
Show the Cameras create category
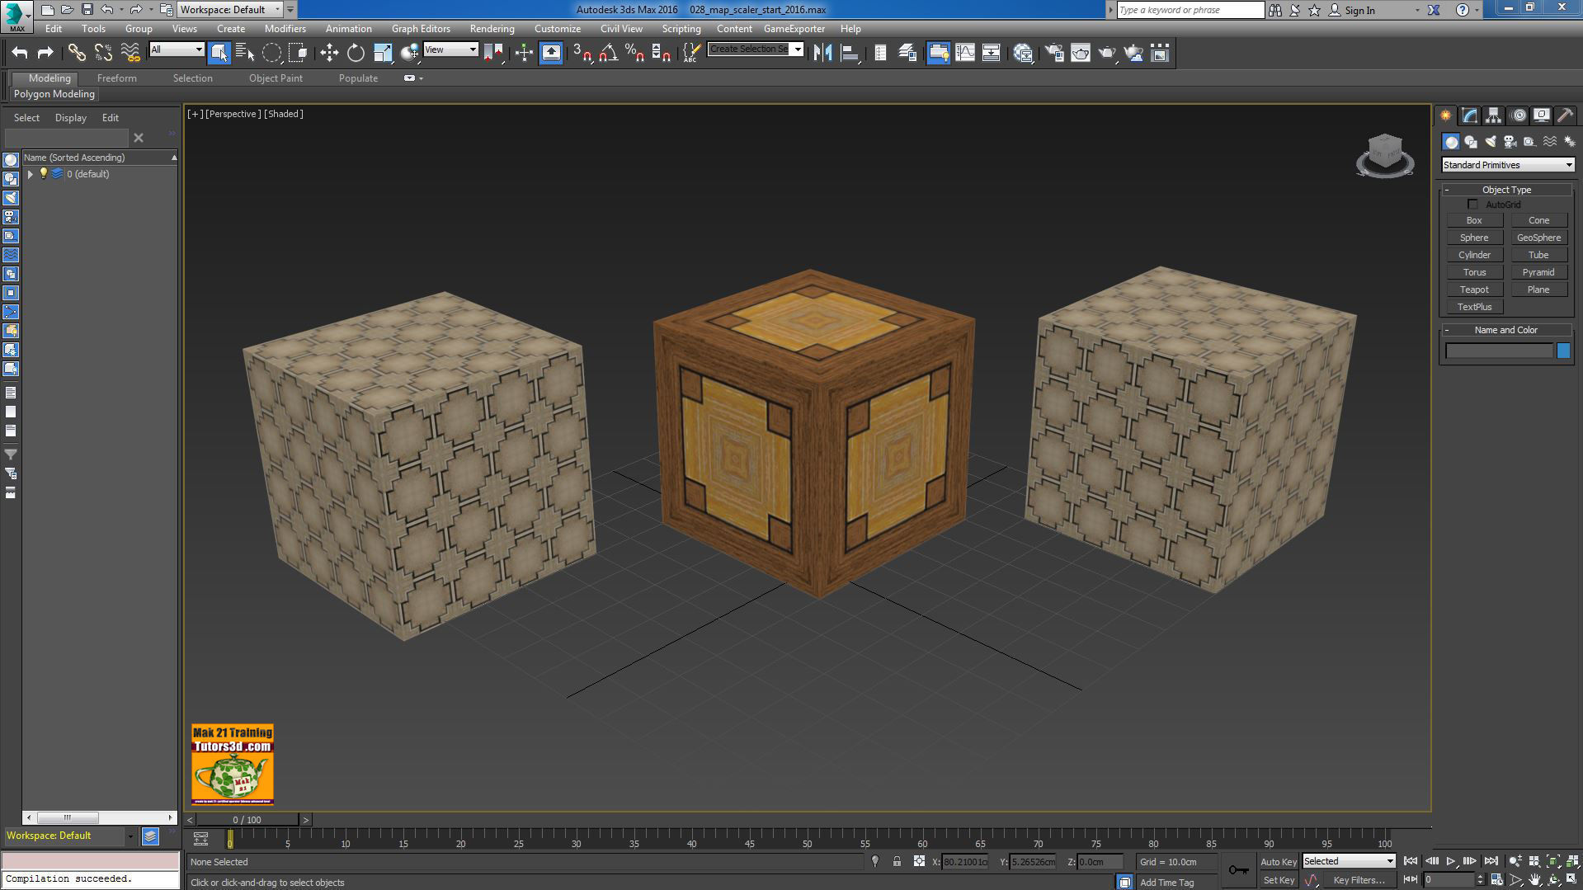click(1510, 142)
